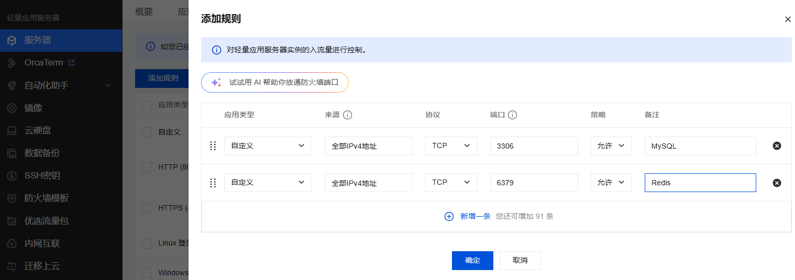Click info icon next to 端口 header

[512, 115]
